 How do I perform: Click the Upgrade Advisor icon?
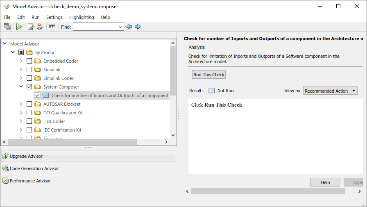point(5,156)
